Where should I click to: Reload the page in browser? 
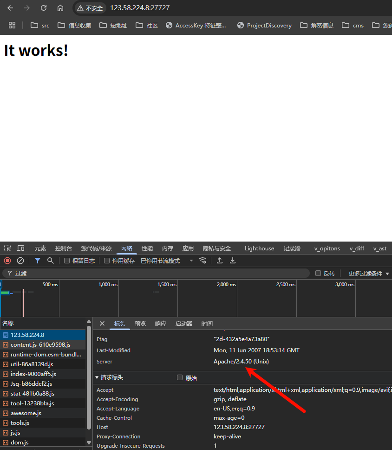[44, 8]
